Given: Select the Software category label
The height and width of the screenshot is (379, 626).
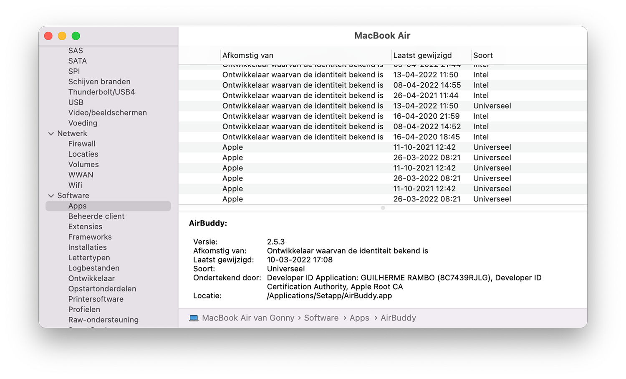Looking at the screenshot, I should pos(73,196).
